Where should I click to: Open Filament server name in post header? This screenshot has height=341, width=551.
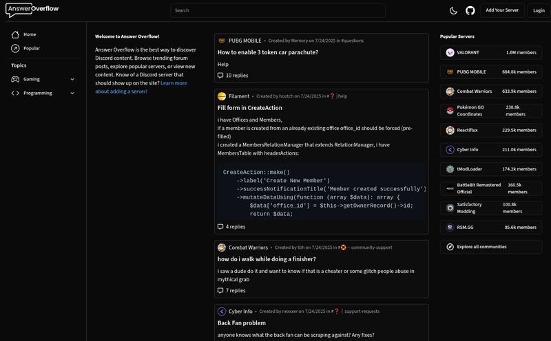click(239, 96)
